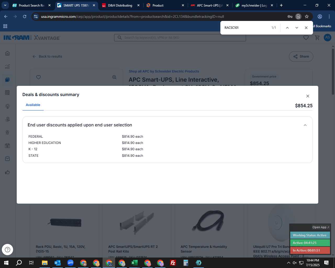Switch to D&H Distributing tab

coord(120,5)
